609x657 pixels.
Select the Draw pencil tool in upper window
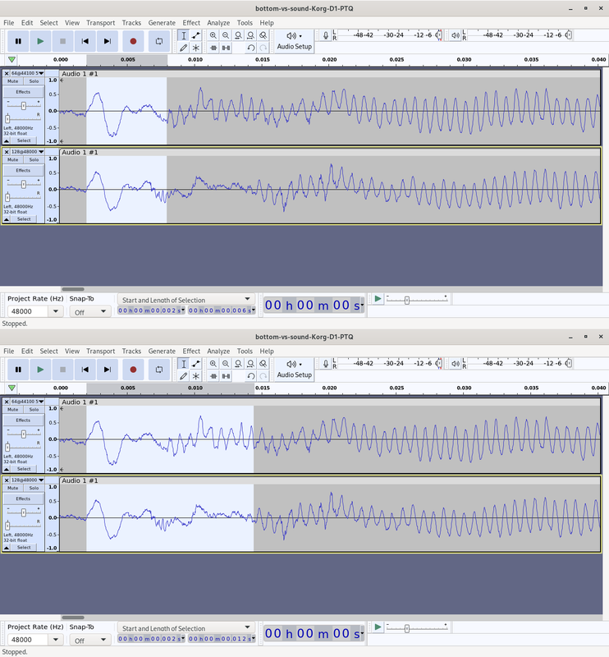tap(184, 48)
